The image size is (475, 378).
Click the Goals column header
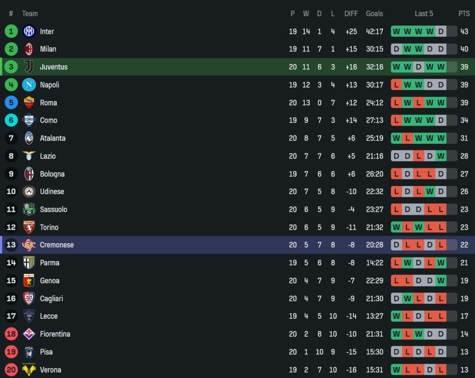point(374,14)
